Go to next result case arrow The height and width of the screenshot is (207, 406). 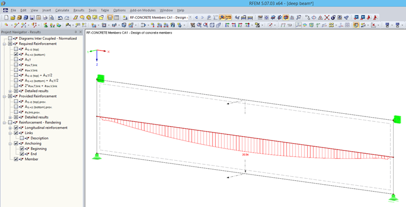[x=202, y=18]
